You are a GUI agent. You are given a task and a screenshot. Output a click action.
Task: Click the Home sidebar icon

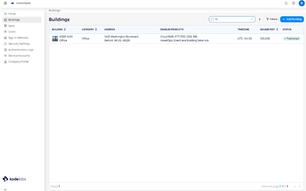coord(5,14)
